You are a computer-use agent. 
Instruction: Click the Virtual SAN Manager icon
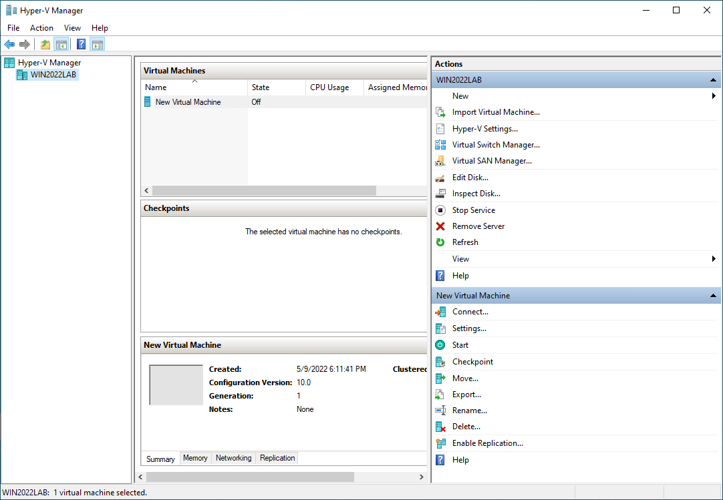coord(440,161)
